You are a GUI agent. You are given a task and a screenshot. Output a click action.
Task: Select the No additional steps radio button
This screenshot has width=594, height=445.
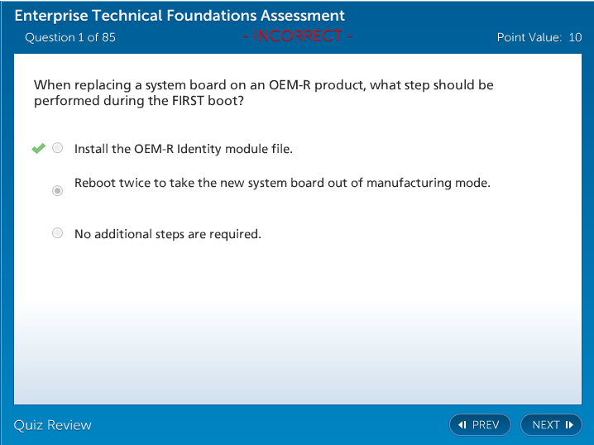[57, 233]
